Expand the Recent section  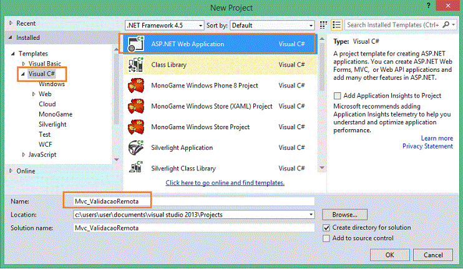(11, 23)
